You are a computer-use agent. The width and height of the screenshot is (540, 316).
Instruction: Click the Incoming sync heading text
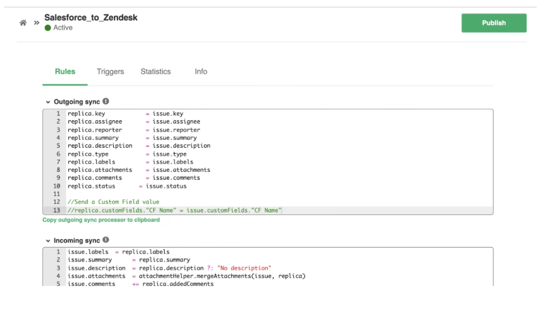[x=77, y=240]
